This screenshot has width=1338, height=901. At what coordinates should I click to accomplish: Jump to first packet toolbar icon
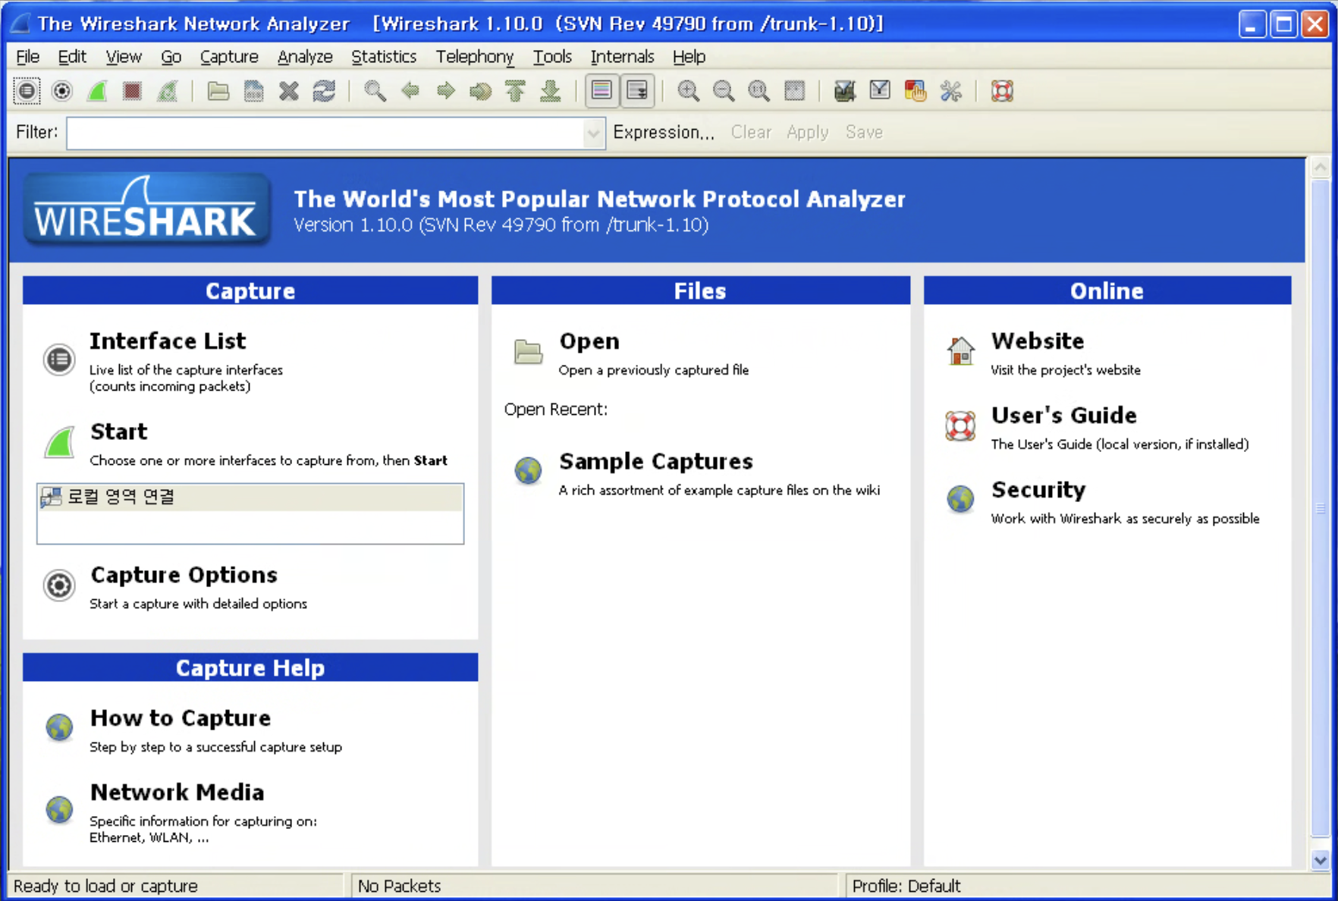(x=516, y=92)
